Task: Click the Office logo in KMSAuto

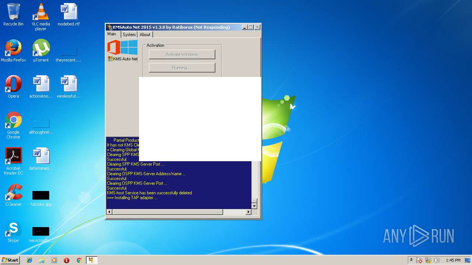Action: (114, 47)
